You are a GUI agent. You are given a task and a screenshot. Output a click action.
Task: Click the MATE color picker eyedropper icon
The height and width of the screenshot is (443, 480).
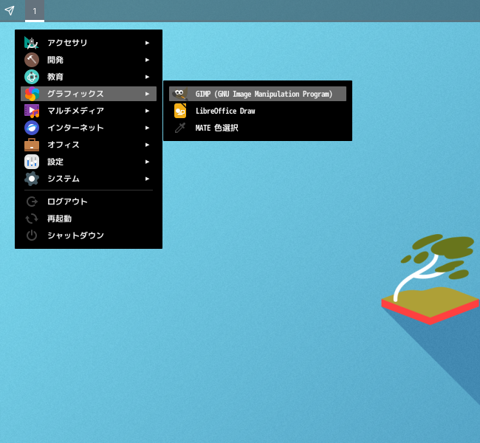[x=179, y=128]
